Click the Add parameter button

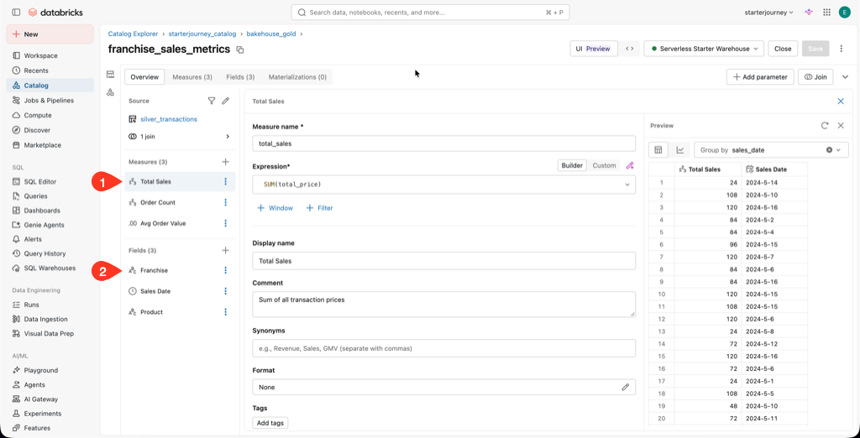760,77
